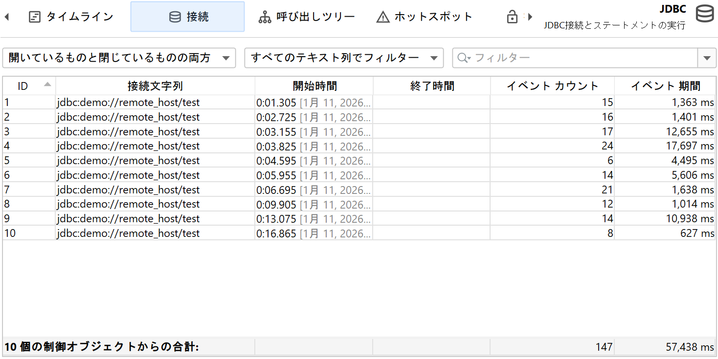The height and width of the screenshot is (359, 718).
Task: Click the JDBC database icon in header
Action: coord(704,14)
